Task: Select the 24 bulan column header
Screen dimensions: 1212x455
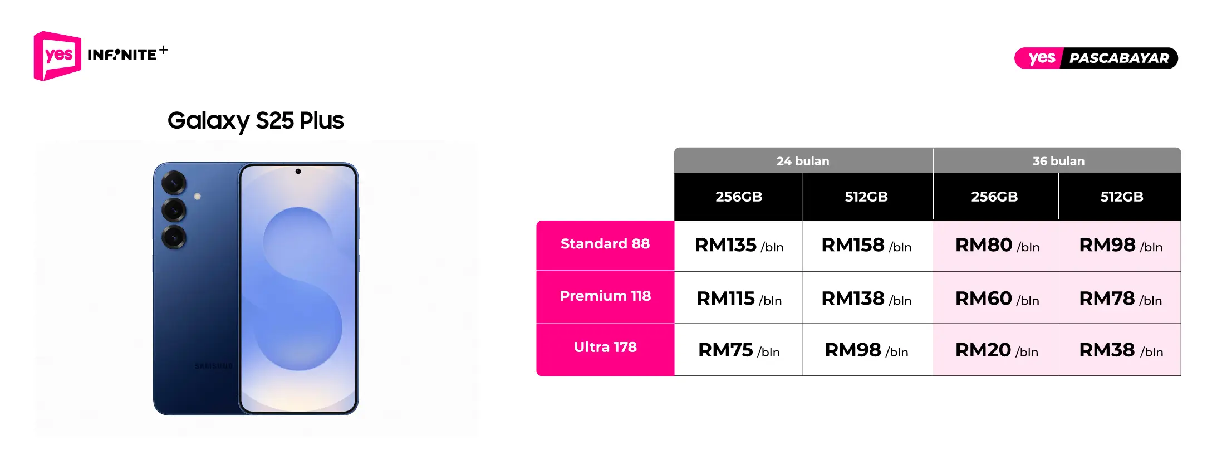Action: tap(803, 161)
